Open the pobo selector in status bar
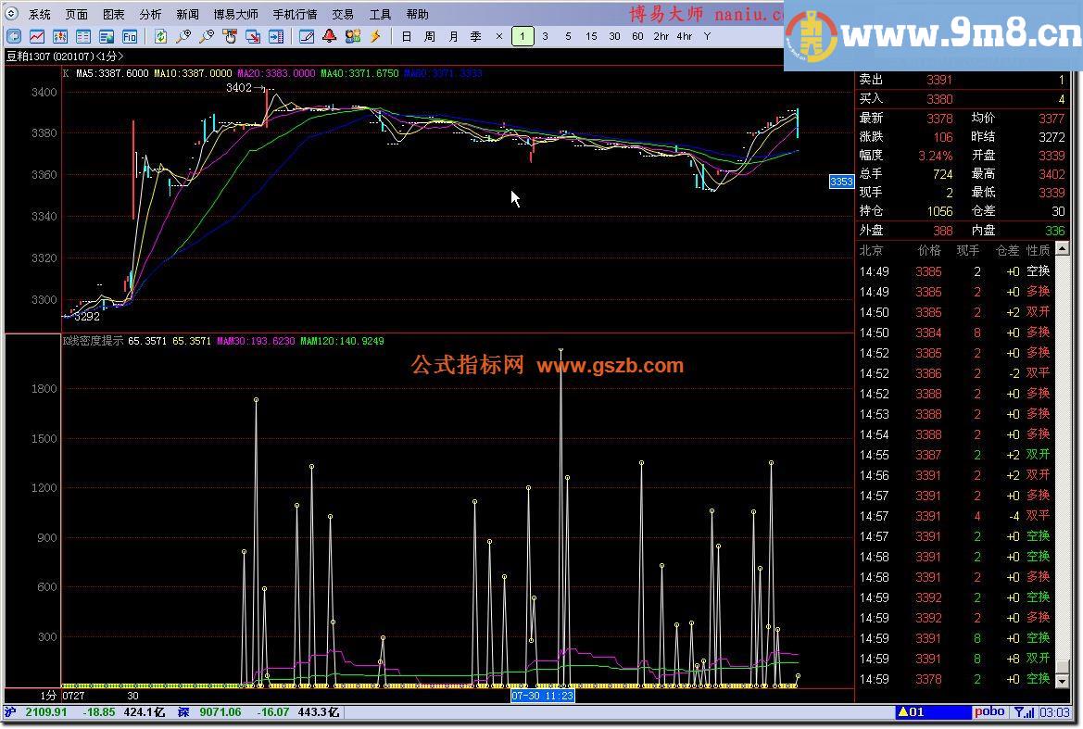Image resolution: width=1083 pixels, height=729 pixels. [989, 711]
